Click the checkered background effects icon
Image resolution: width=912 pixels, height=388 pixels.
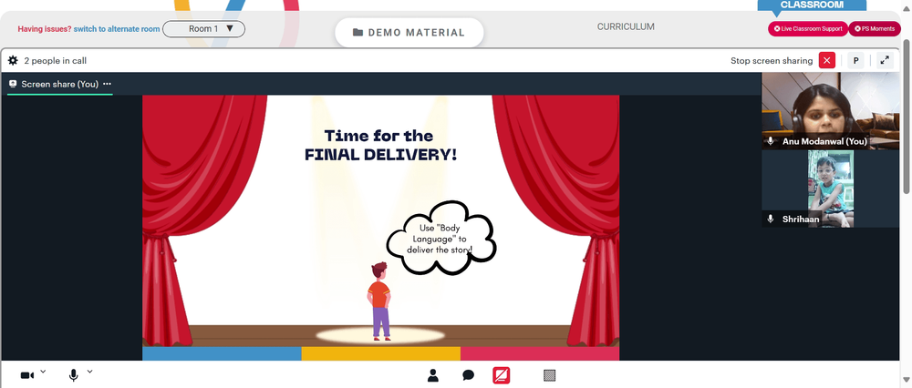click(549, 376)
